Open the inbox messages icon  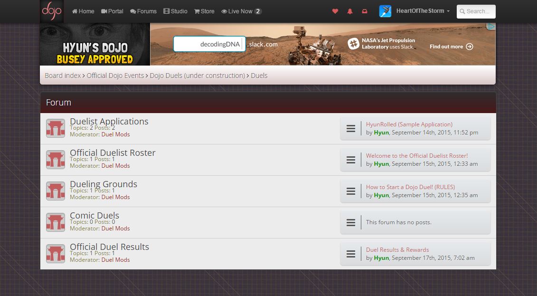coord(365,11)
